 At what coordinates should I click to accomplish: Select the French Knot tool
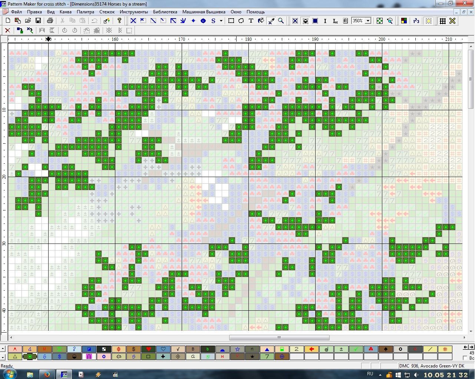(203, 21)
